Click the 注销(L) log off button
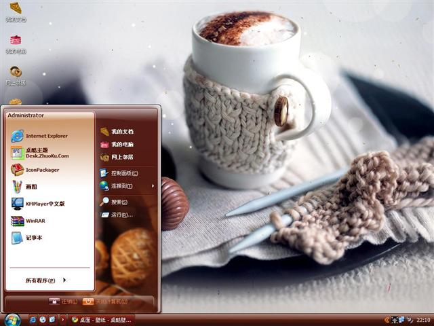The image size is (434, 326). point(63,302)
